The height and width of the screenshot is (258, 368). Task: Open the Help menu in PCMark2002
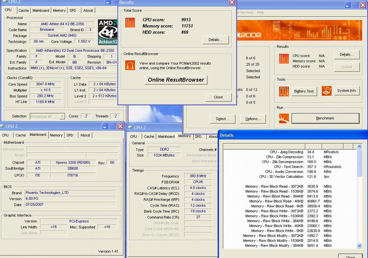260,12
